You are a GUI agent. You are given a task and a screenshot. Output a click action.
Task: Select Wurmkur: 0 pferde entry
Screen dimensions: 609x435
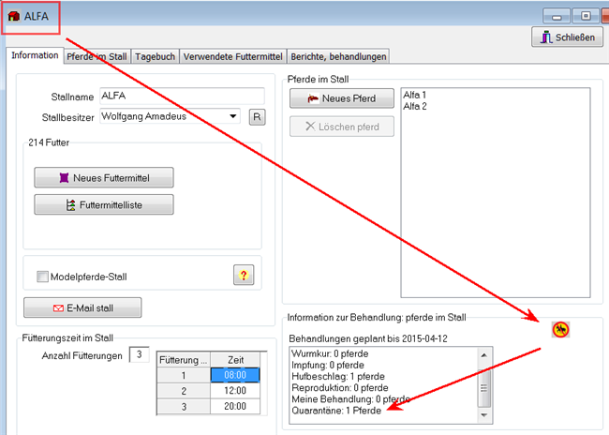pos(330,353)
